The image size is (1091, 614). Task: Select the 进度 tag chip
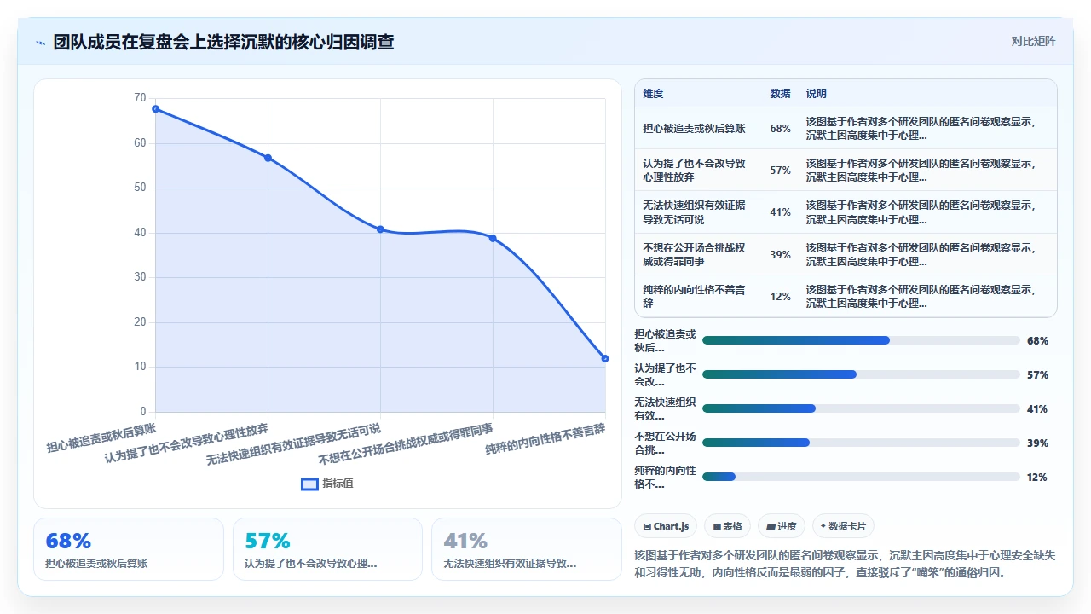click(781, 526)
